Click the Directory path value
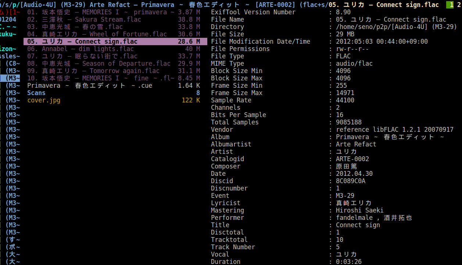This screenshot has height=265, width=462. coord(397,27)
